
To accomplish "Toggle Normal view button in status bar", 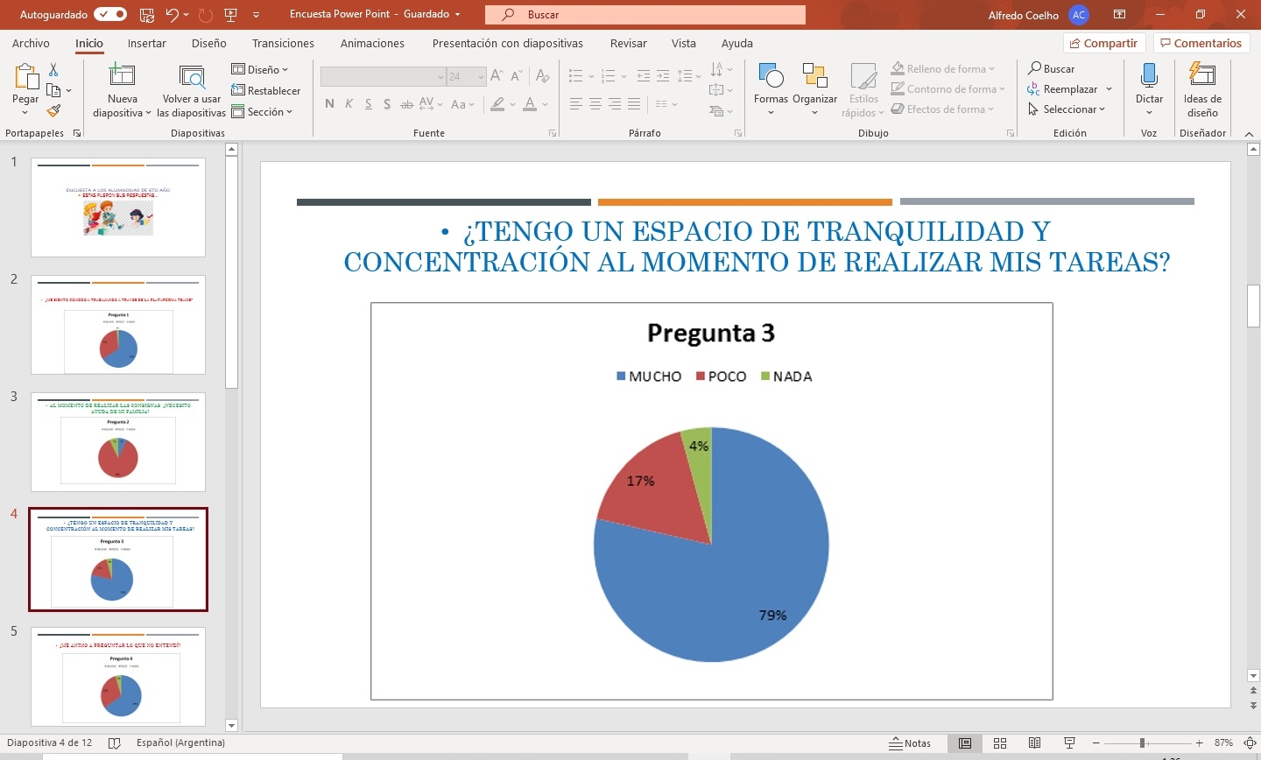I will click(964, 743).
